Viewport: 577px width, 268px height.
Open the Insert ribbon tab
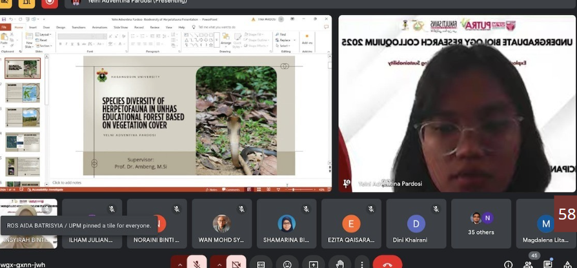(x=32, y=27)
